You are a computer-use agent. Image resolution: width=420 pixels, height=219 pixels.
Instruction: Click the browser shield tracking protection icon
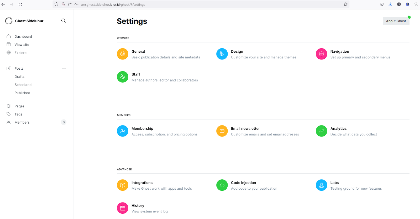pyautogui.click(x=56, y=4)
